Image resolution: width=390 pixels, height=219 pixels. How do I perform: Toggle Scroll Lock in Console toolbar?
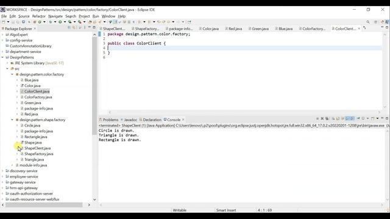click(x=338, y=119)
